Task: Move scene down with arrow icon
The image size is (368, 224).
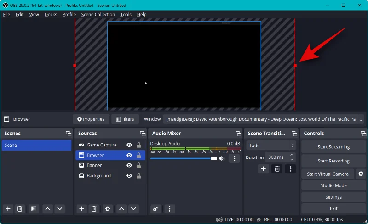Action: [x=60, y=209]
